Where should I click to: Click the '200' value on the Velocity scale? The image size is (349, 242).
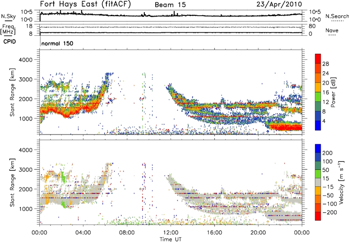328,153
